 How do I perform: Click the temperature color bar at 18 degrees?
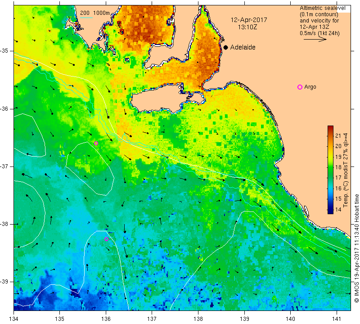pyautogui.click(x=330, y=167)
